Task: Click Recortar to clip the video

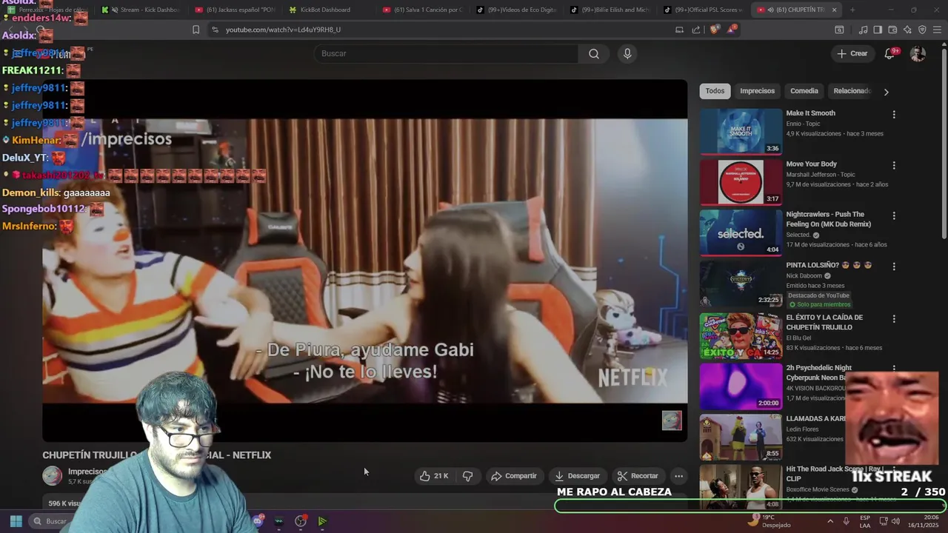Action: click(x=638, y=476)
